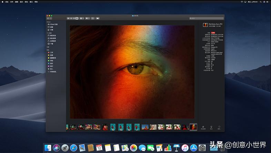
Task: Click the Finder search field
Action: (206, 18)
